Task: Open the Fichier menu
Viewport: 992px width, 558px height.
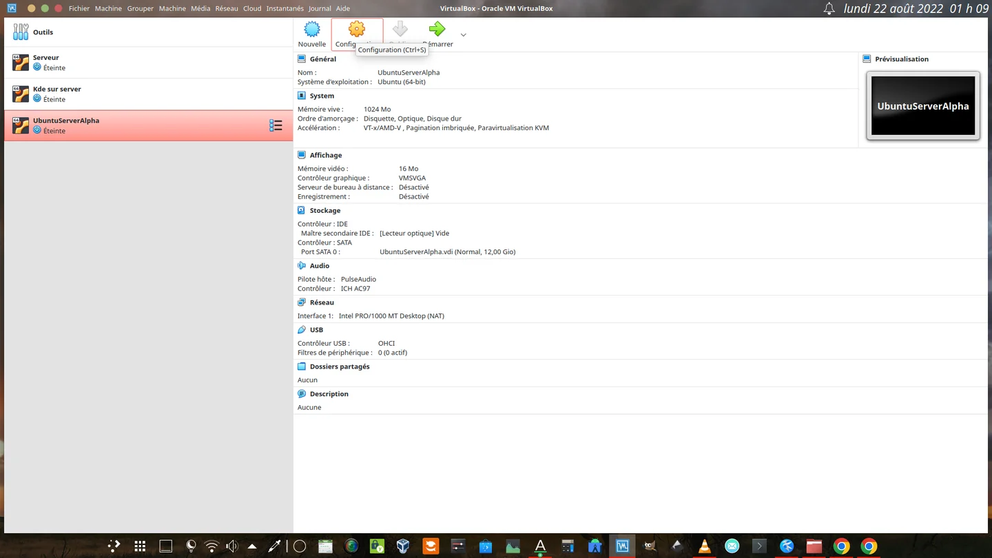Action: coord(79,8)
